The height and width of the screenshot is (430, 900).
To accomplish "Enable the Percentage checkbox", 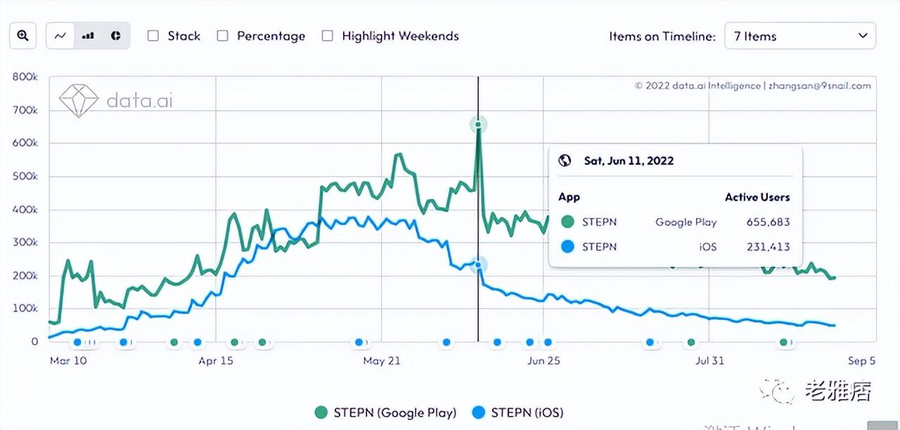I will point(223,36).
